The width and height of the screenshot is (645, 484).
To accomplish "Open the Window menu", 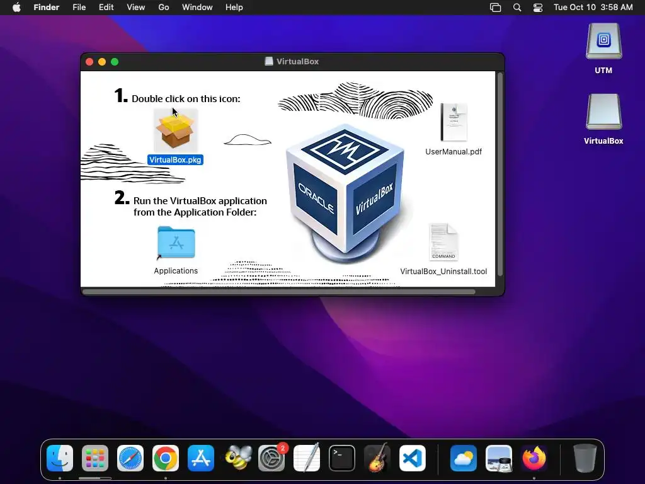I will pyautogui.click(x=197, y=8).
